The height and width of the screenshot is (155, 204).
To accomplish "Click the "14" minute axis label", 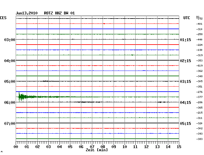I will [x=168, y=147].
